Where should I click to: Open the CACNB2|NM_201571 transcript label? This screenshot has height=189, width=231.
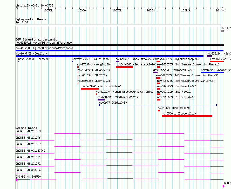click(28, 157)
